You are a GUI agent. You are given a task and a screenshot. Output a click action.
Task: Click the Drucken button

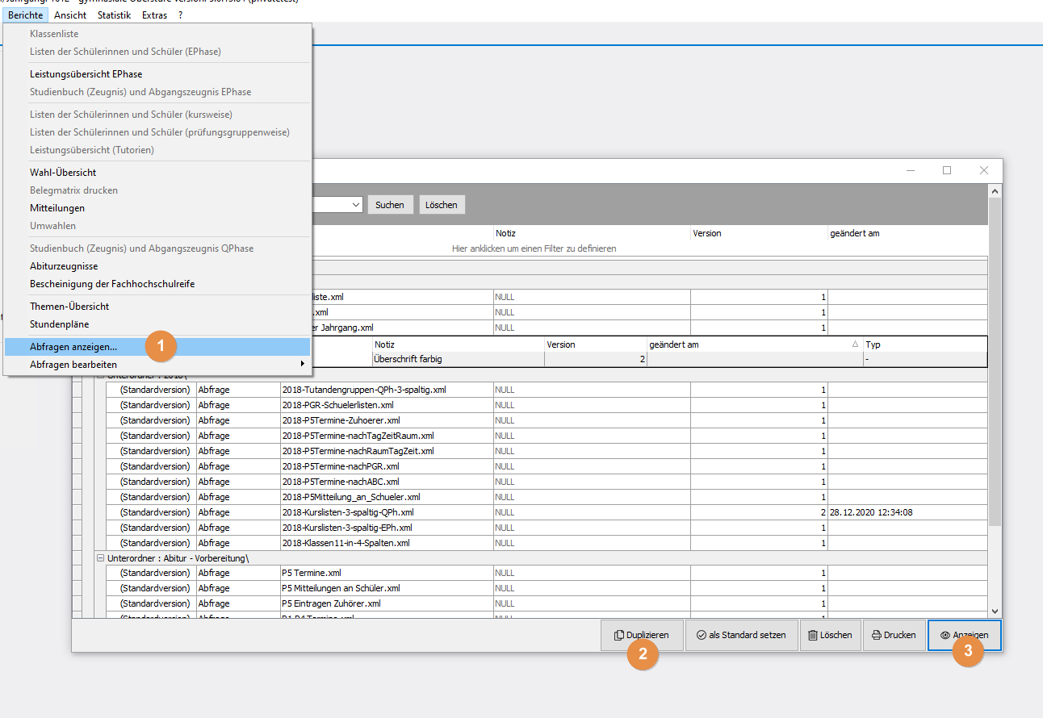click(x=894, y=635)
